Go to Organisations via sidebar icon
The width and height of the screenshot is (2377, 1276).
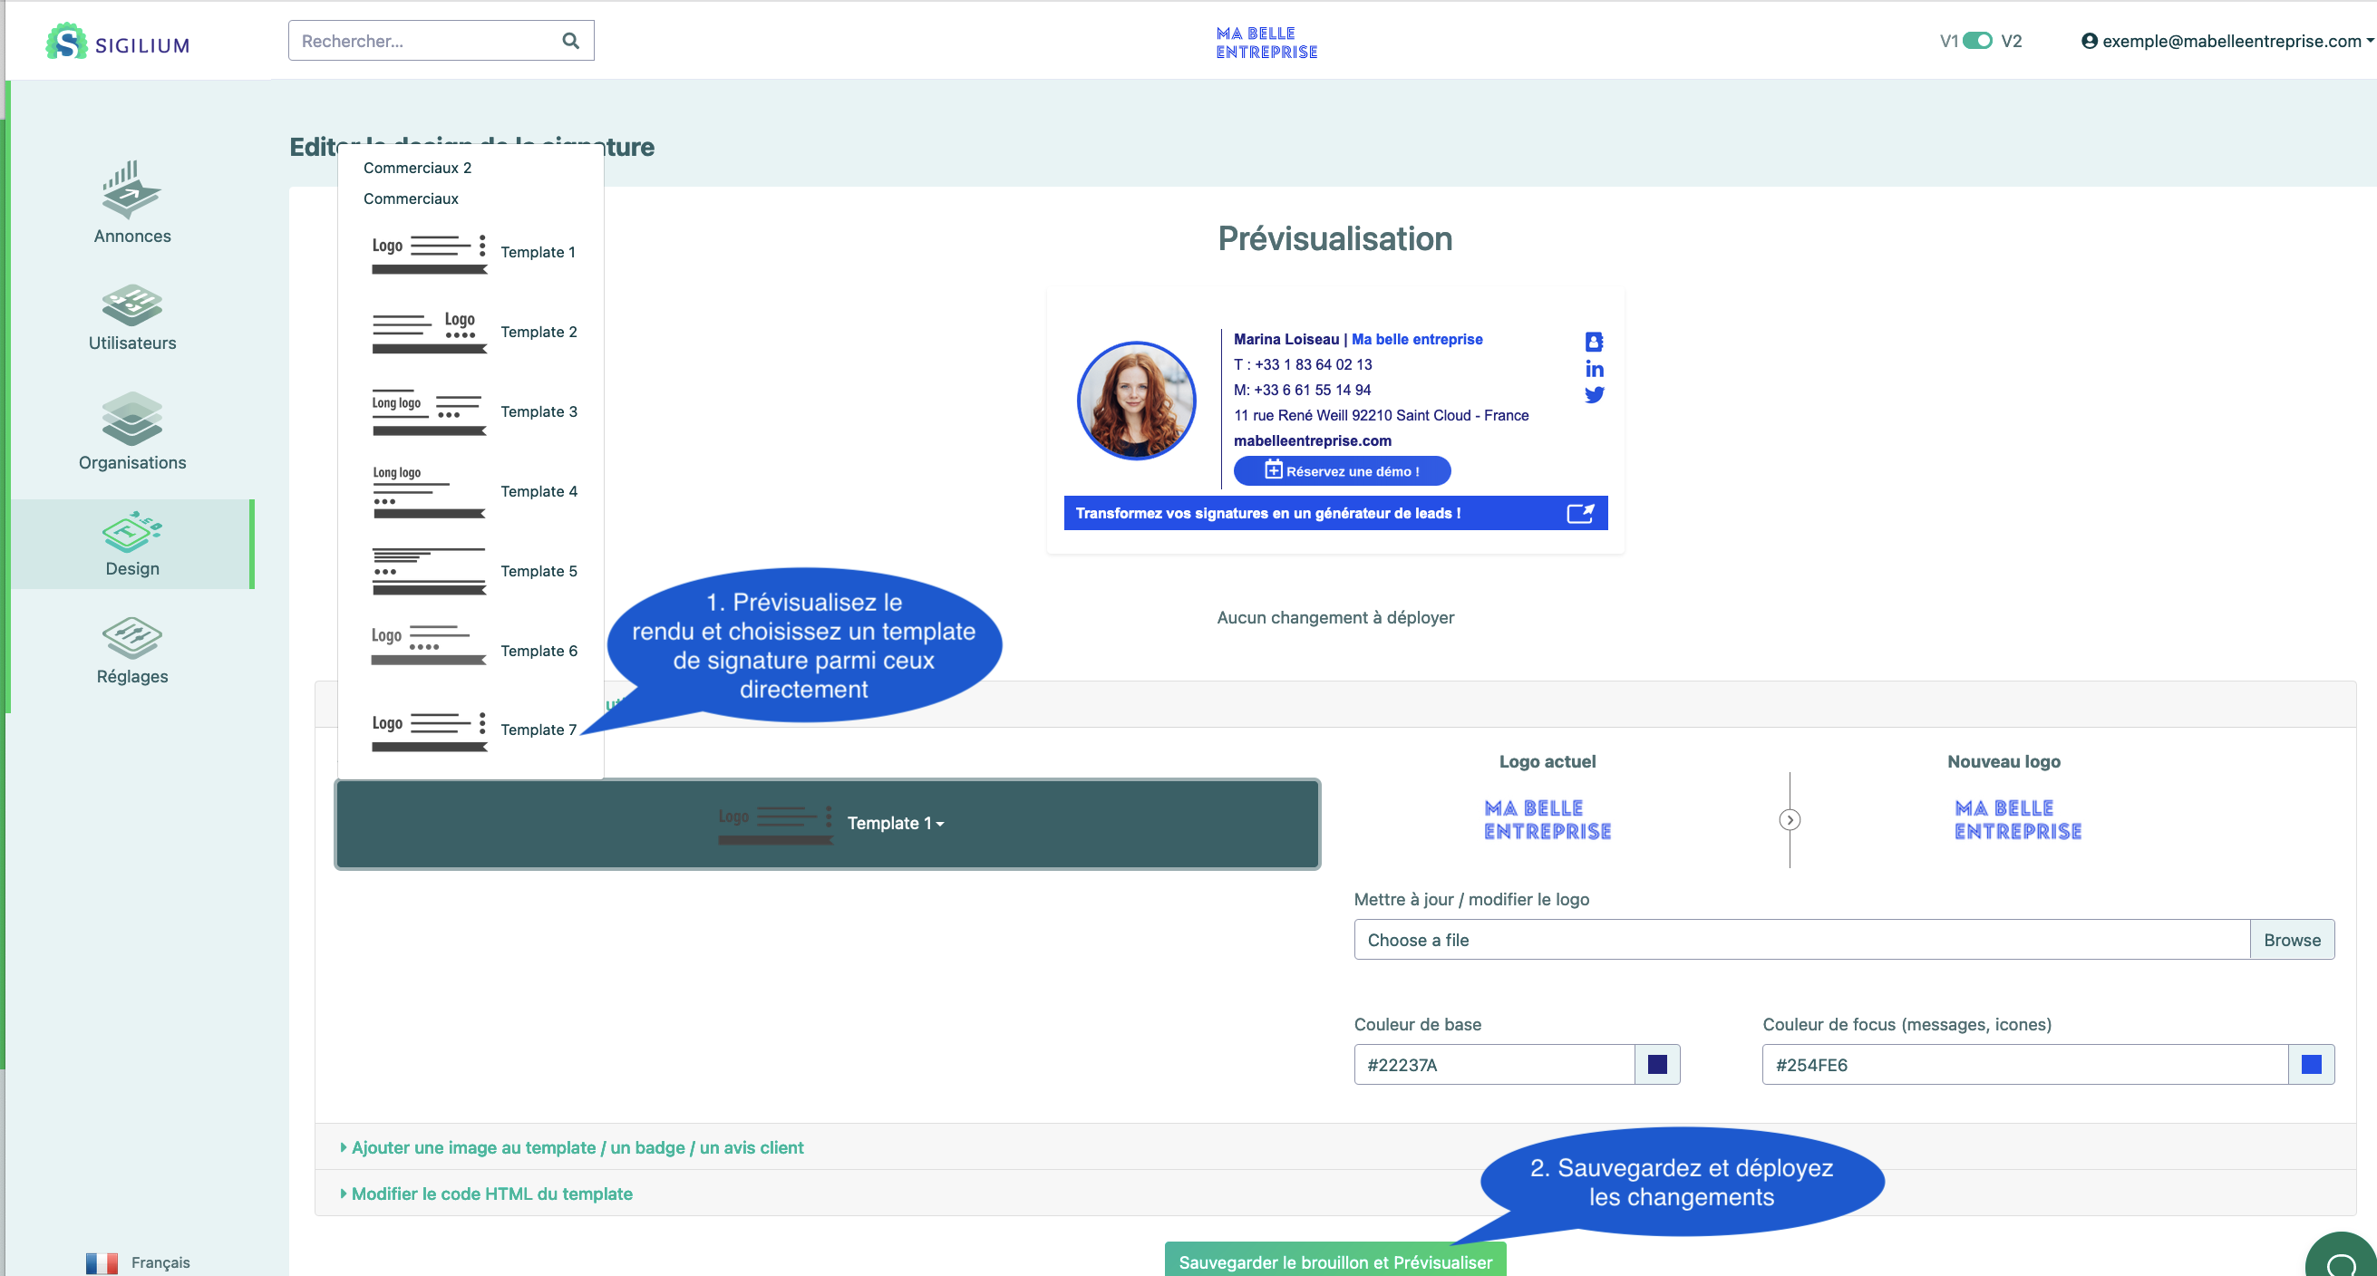point(131,418)
